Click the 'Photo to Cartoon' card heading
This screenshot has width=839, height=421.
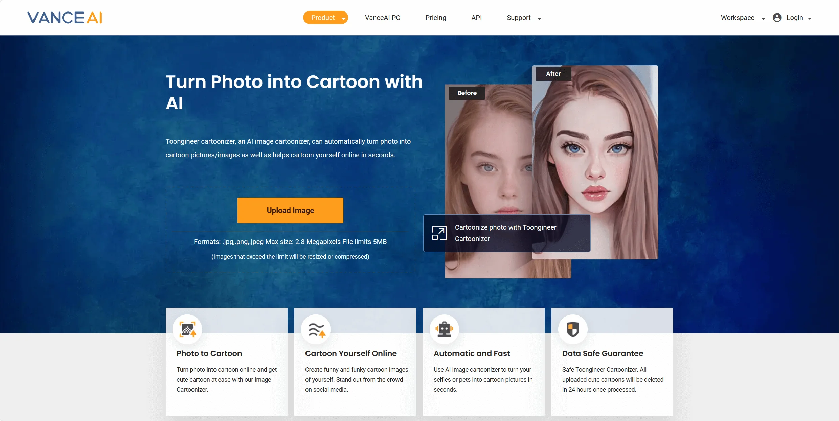tap(209, 353)
